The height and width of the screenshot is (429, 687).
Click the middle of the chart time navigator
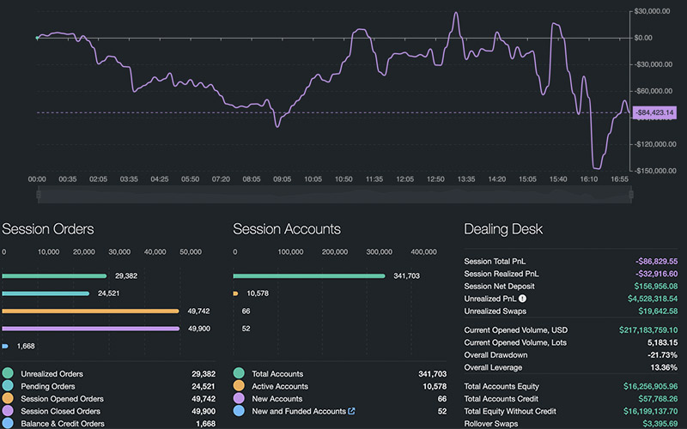[335, 196]
